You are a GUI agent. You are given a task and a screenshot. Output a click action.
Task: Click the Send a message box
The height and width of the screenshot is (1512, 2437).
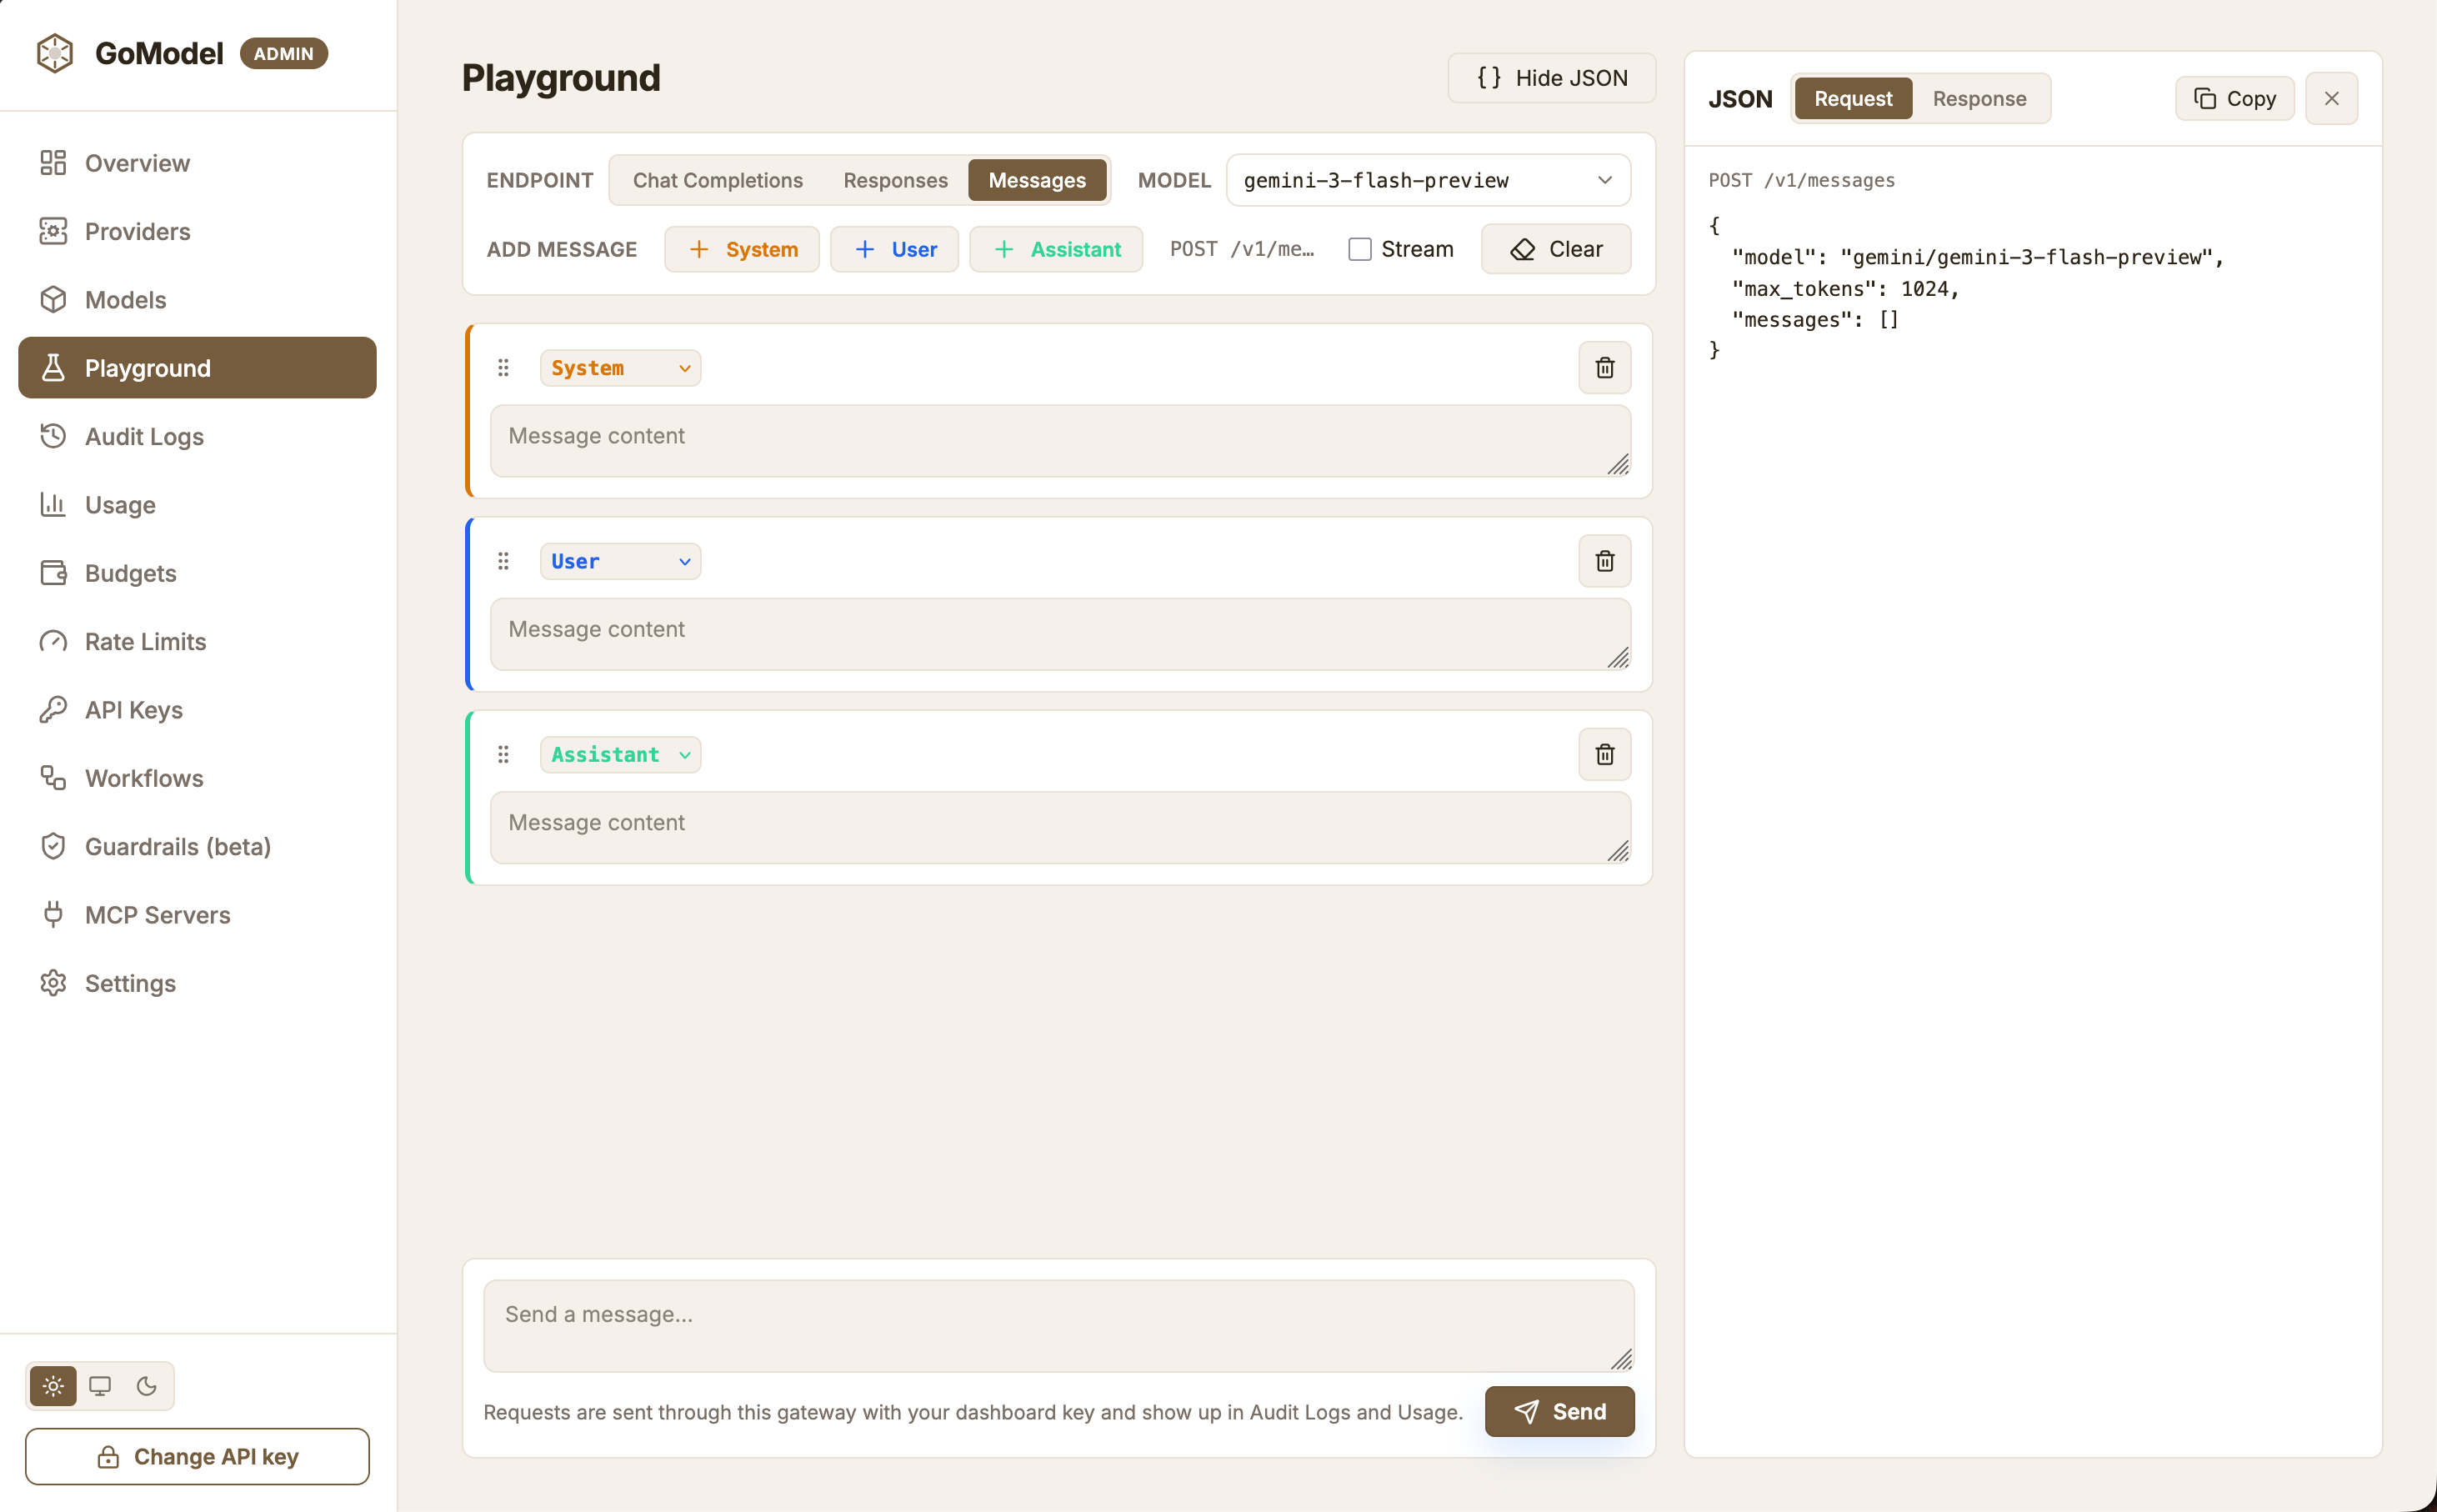click(1058, 1325)
